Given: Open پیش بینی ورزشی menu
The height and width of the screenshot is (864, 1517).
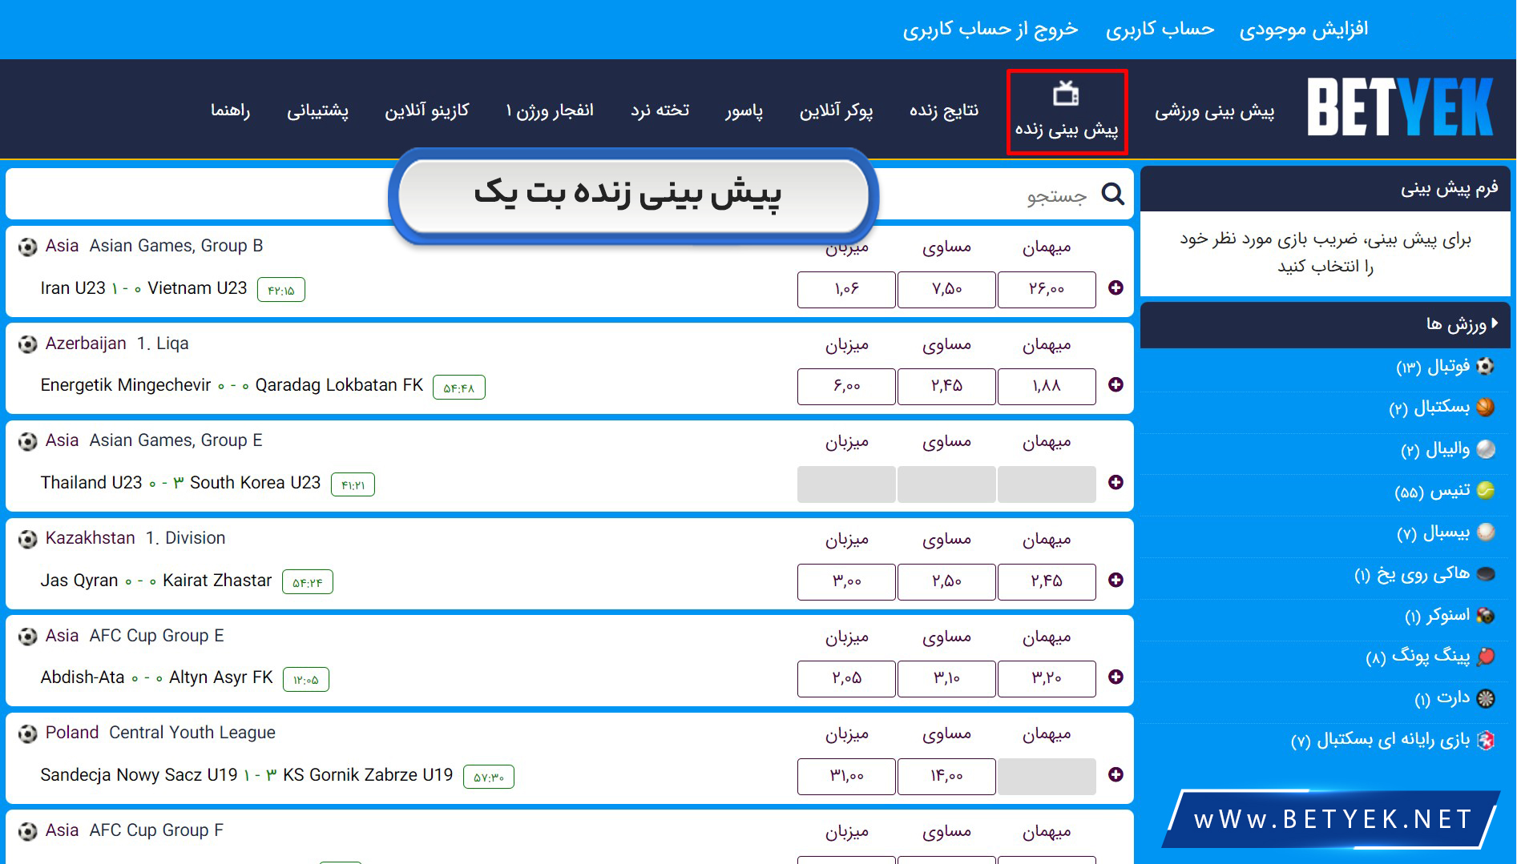Looking at the screenshot, I should (x=1214, y=111).
